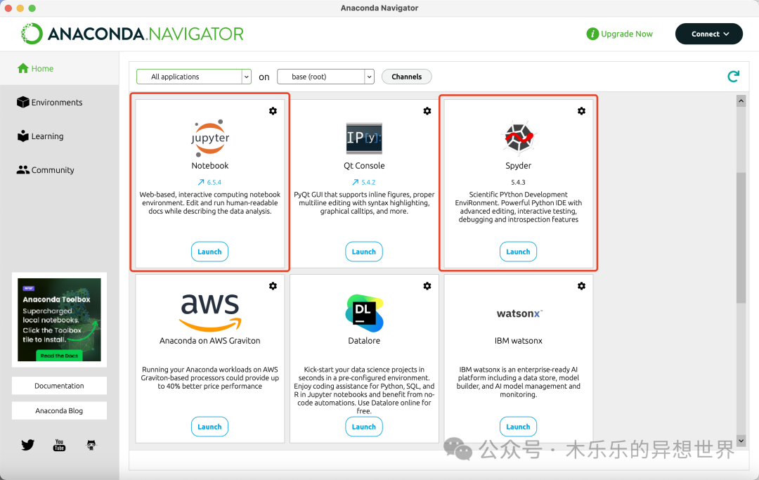The image size is (759, 480).
Task: Click the application list scrollbar thumb
Action: 741,238
